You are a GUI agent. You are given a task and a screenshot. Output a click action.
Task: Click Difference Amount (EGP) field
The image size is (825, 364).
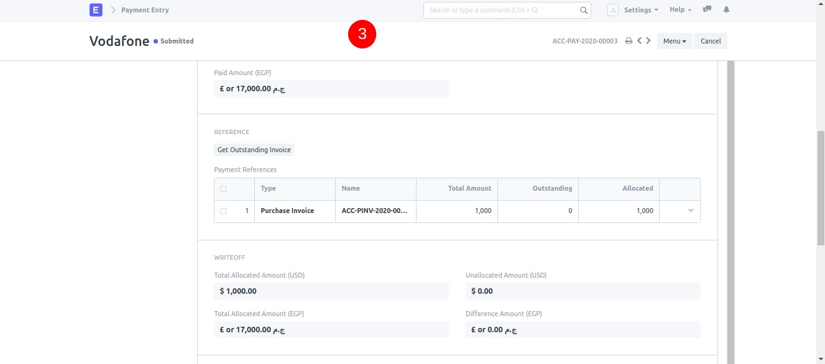pos(583,330)
